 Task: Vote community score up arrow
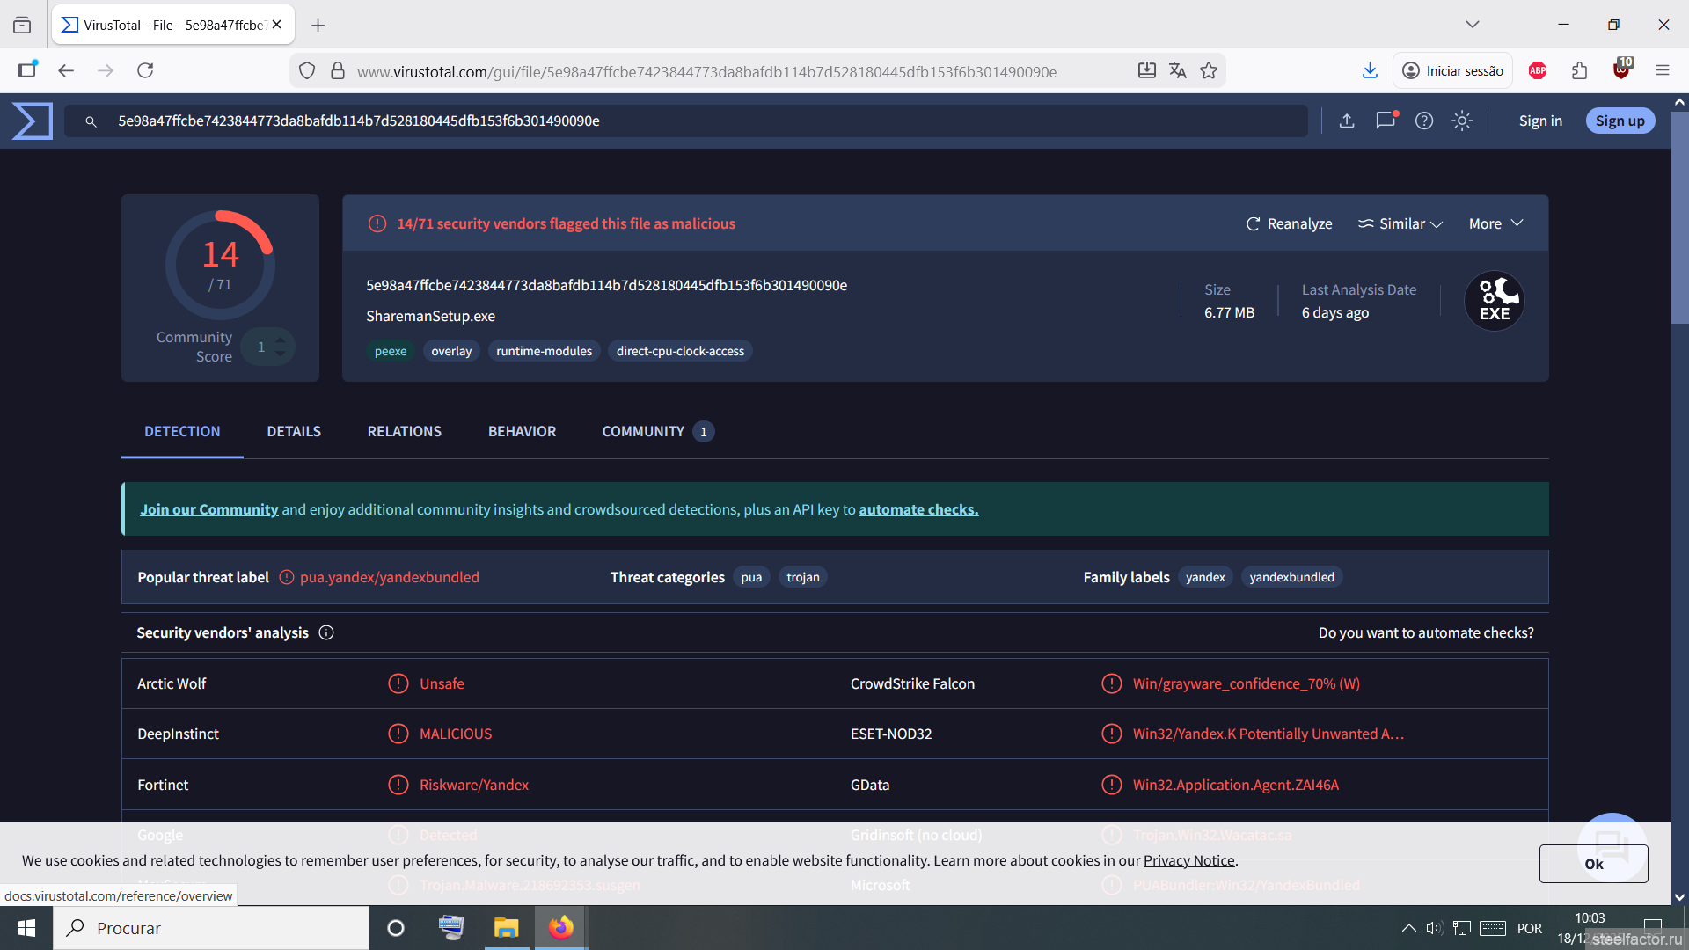[280, 340]
